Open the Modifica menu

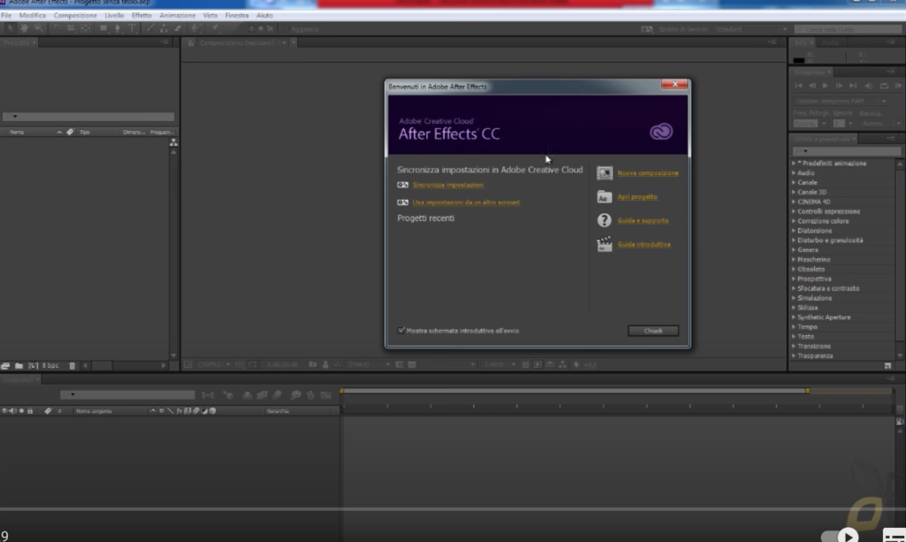click(x=33, y=16)
